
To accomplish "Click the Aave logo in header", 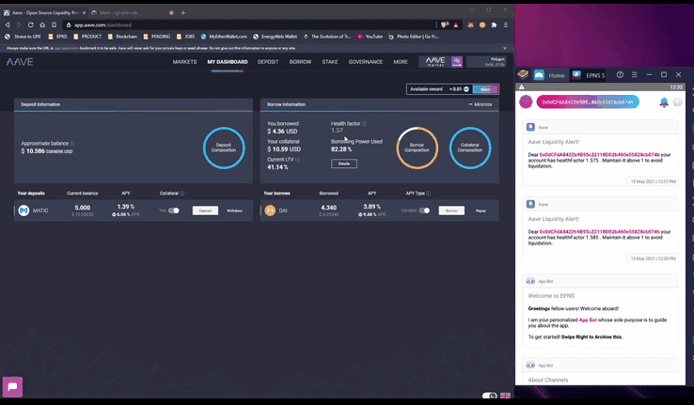I will click(x=21, y=62).
